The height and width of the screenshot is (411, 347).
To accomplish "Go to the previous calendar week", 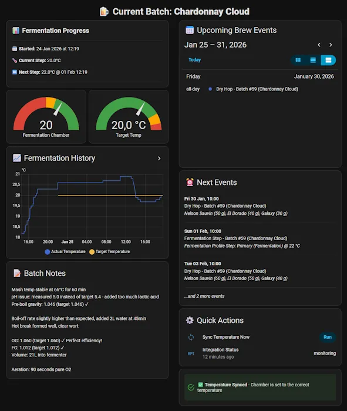I will [319, 45].
